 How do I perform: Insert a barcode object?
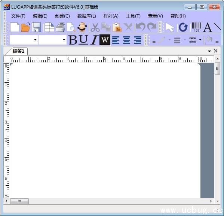click(196, 27)
